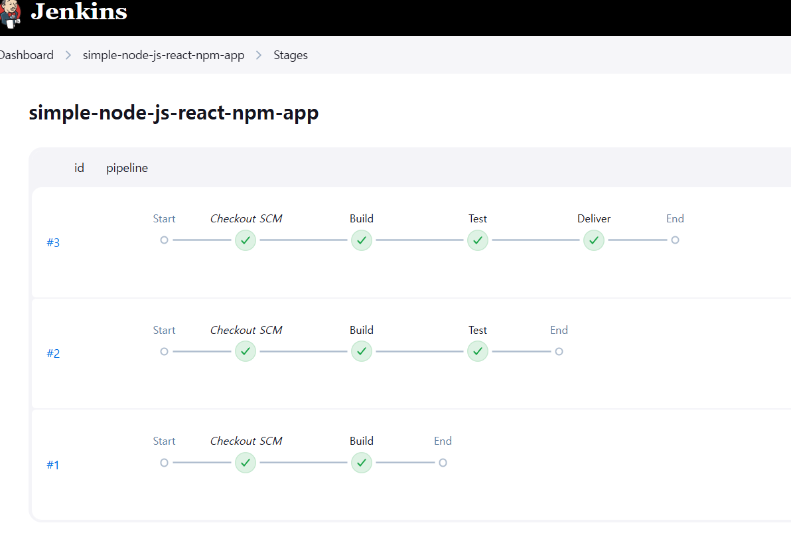
Task: Select the Stages breadcrumb item
Action: 291,55
